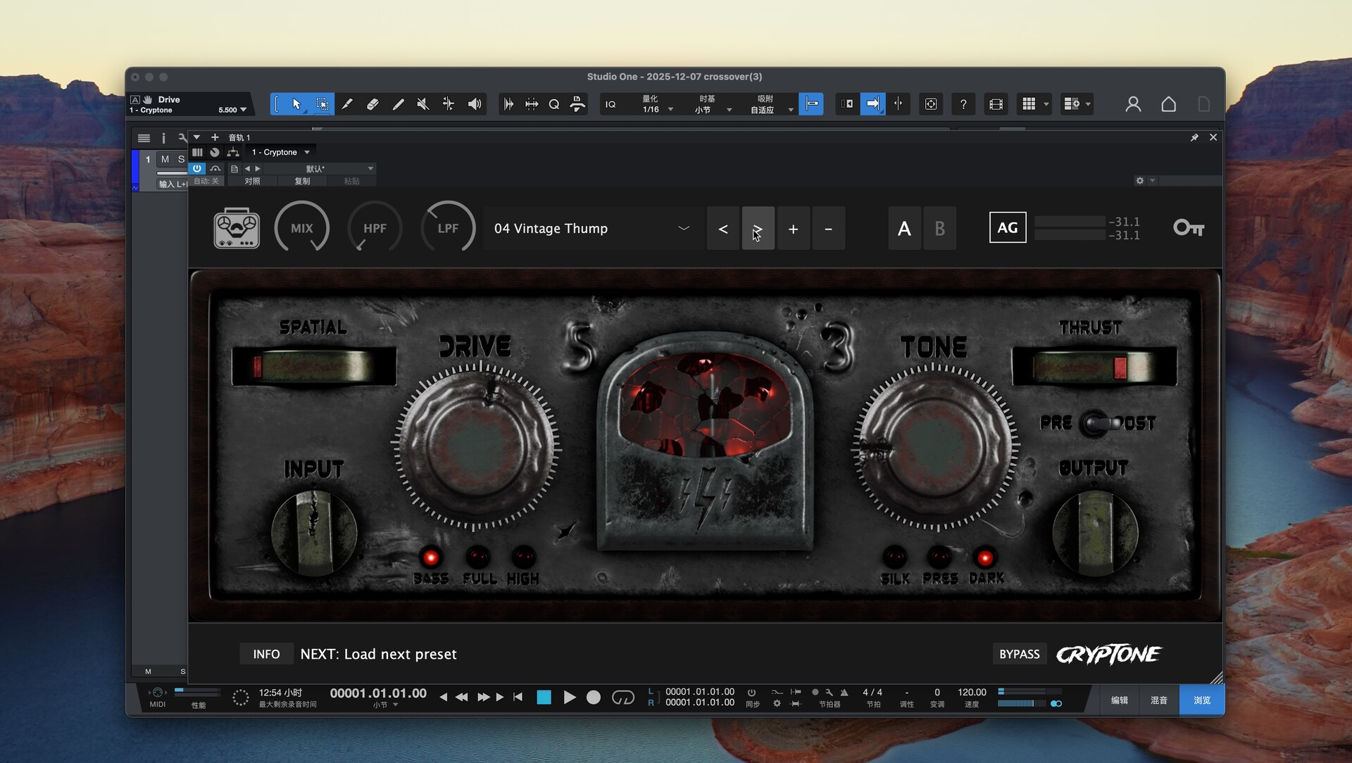Viewport: 1352px width, 763px height.
Task: Select the Listen speaker tool
Action: point(475,104)
